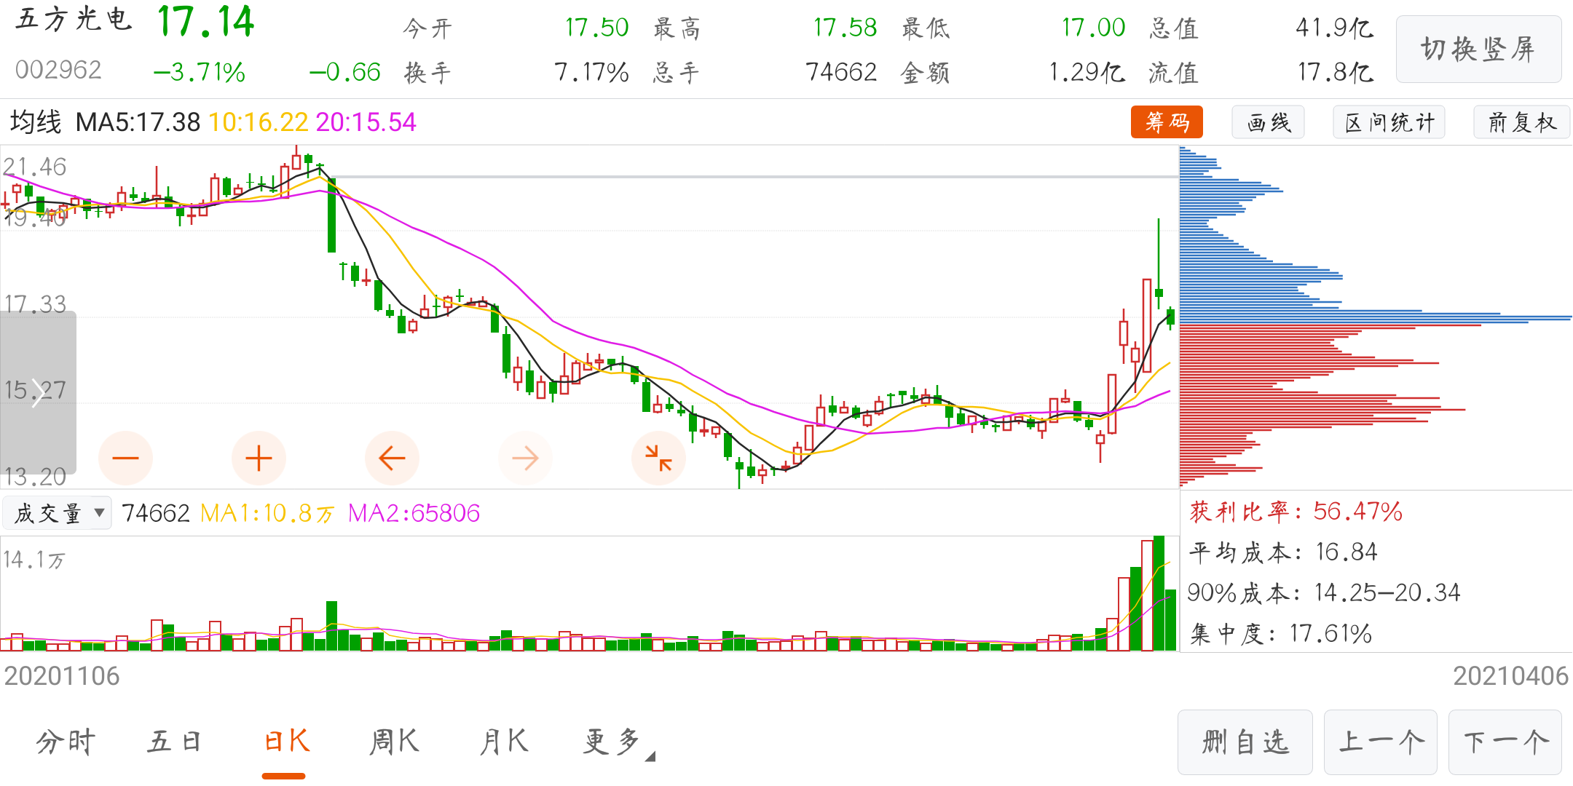This screenshot has width=1573, height=786.
Task: Zoom in chart with plus icon
Action: pyautogui.click(x=259, y=458)
